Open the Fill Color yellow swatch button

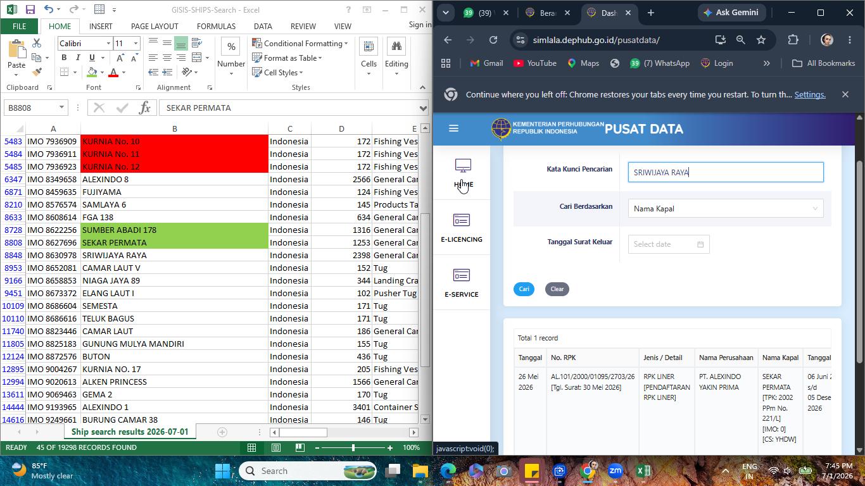(92, 72)
